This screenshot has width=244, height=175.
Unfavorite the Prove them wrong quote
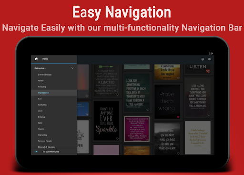(x=178, y=117)
